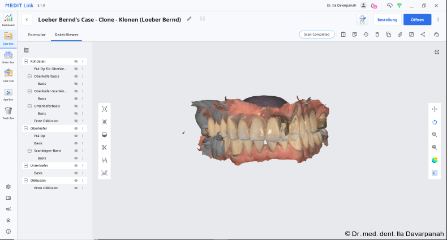Click the delete trash icon in case toolbar
The height and width of the screenshot is (240, 447).
tap(377, 35)
